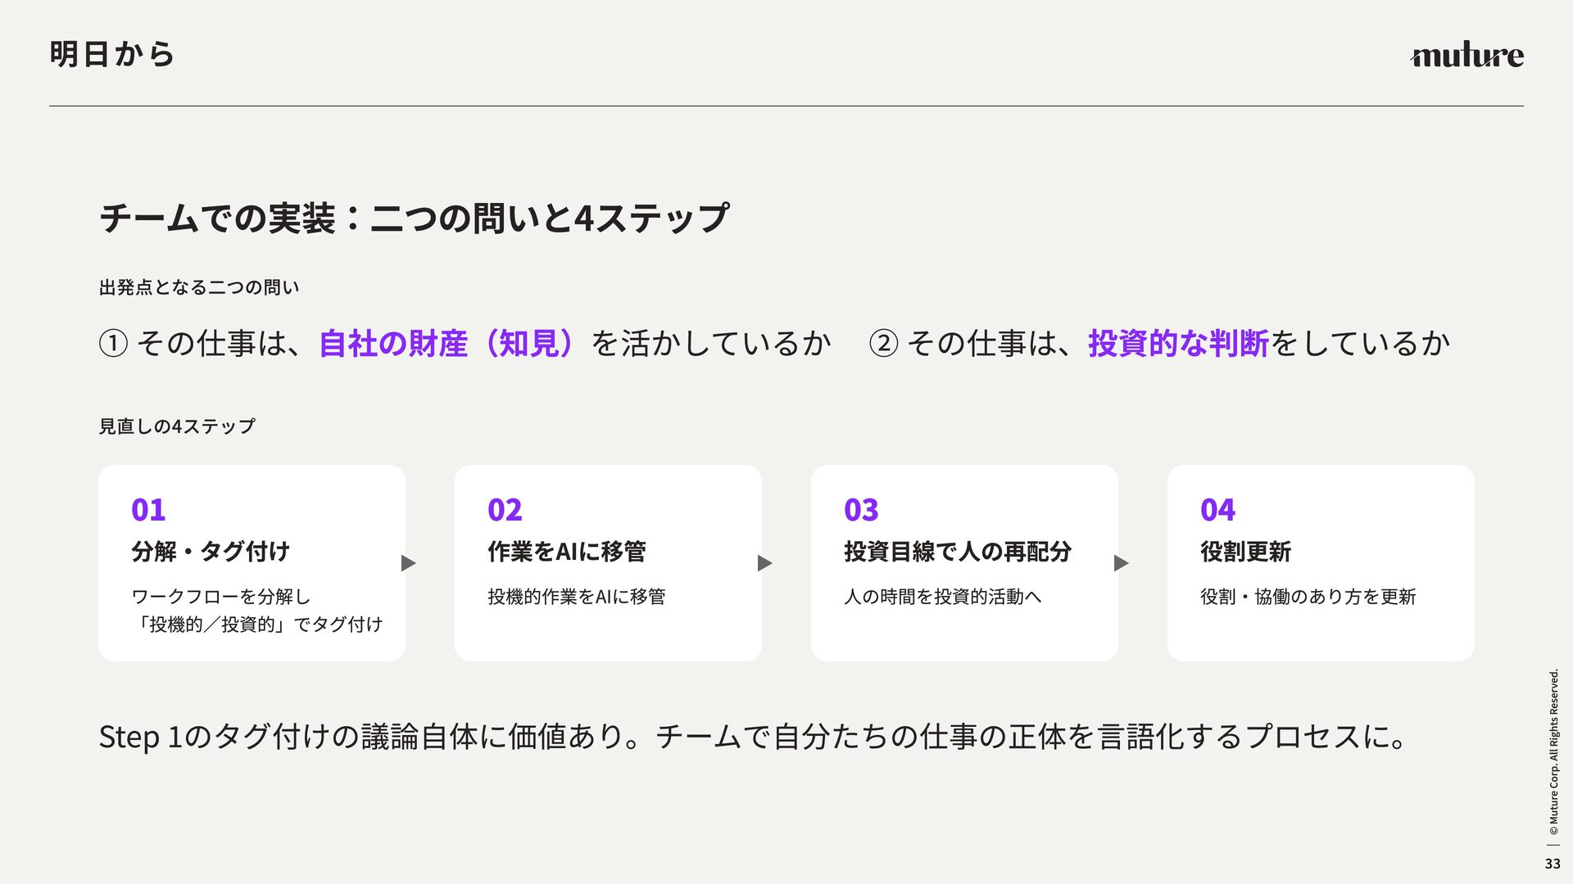Click the page number 33
Image resolution: width=1573 pixels, height=884 pixels.
tap(1553, 864)
